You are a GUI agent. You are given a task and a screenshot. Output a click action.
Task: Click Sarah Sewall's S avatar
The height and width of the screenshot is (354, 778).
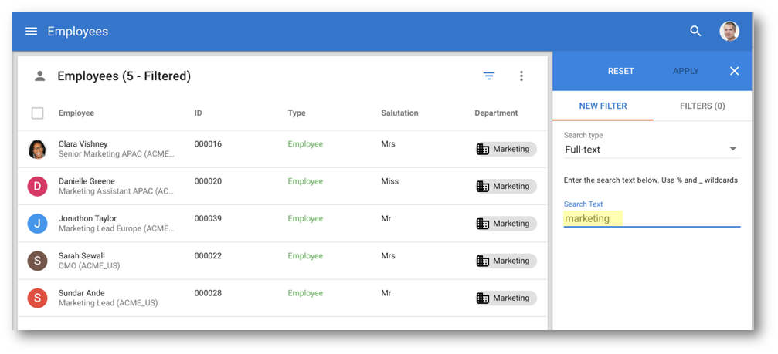point(37,261)
